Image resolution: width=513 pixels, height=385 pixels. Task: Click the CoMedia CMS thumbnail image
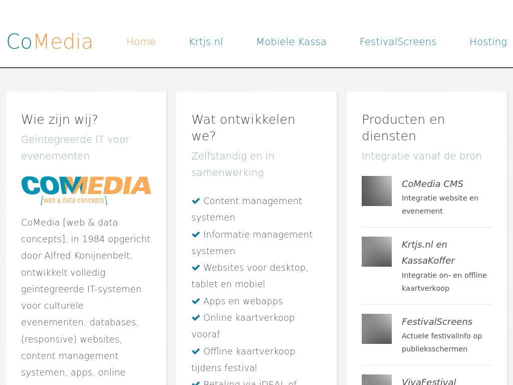377,191
